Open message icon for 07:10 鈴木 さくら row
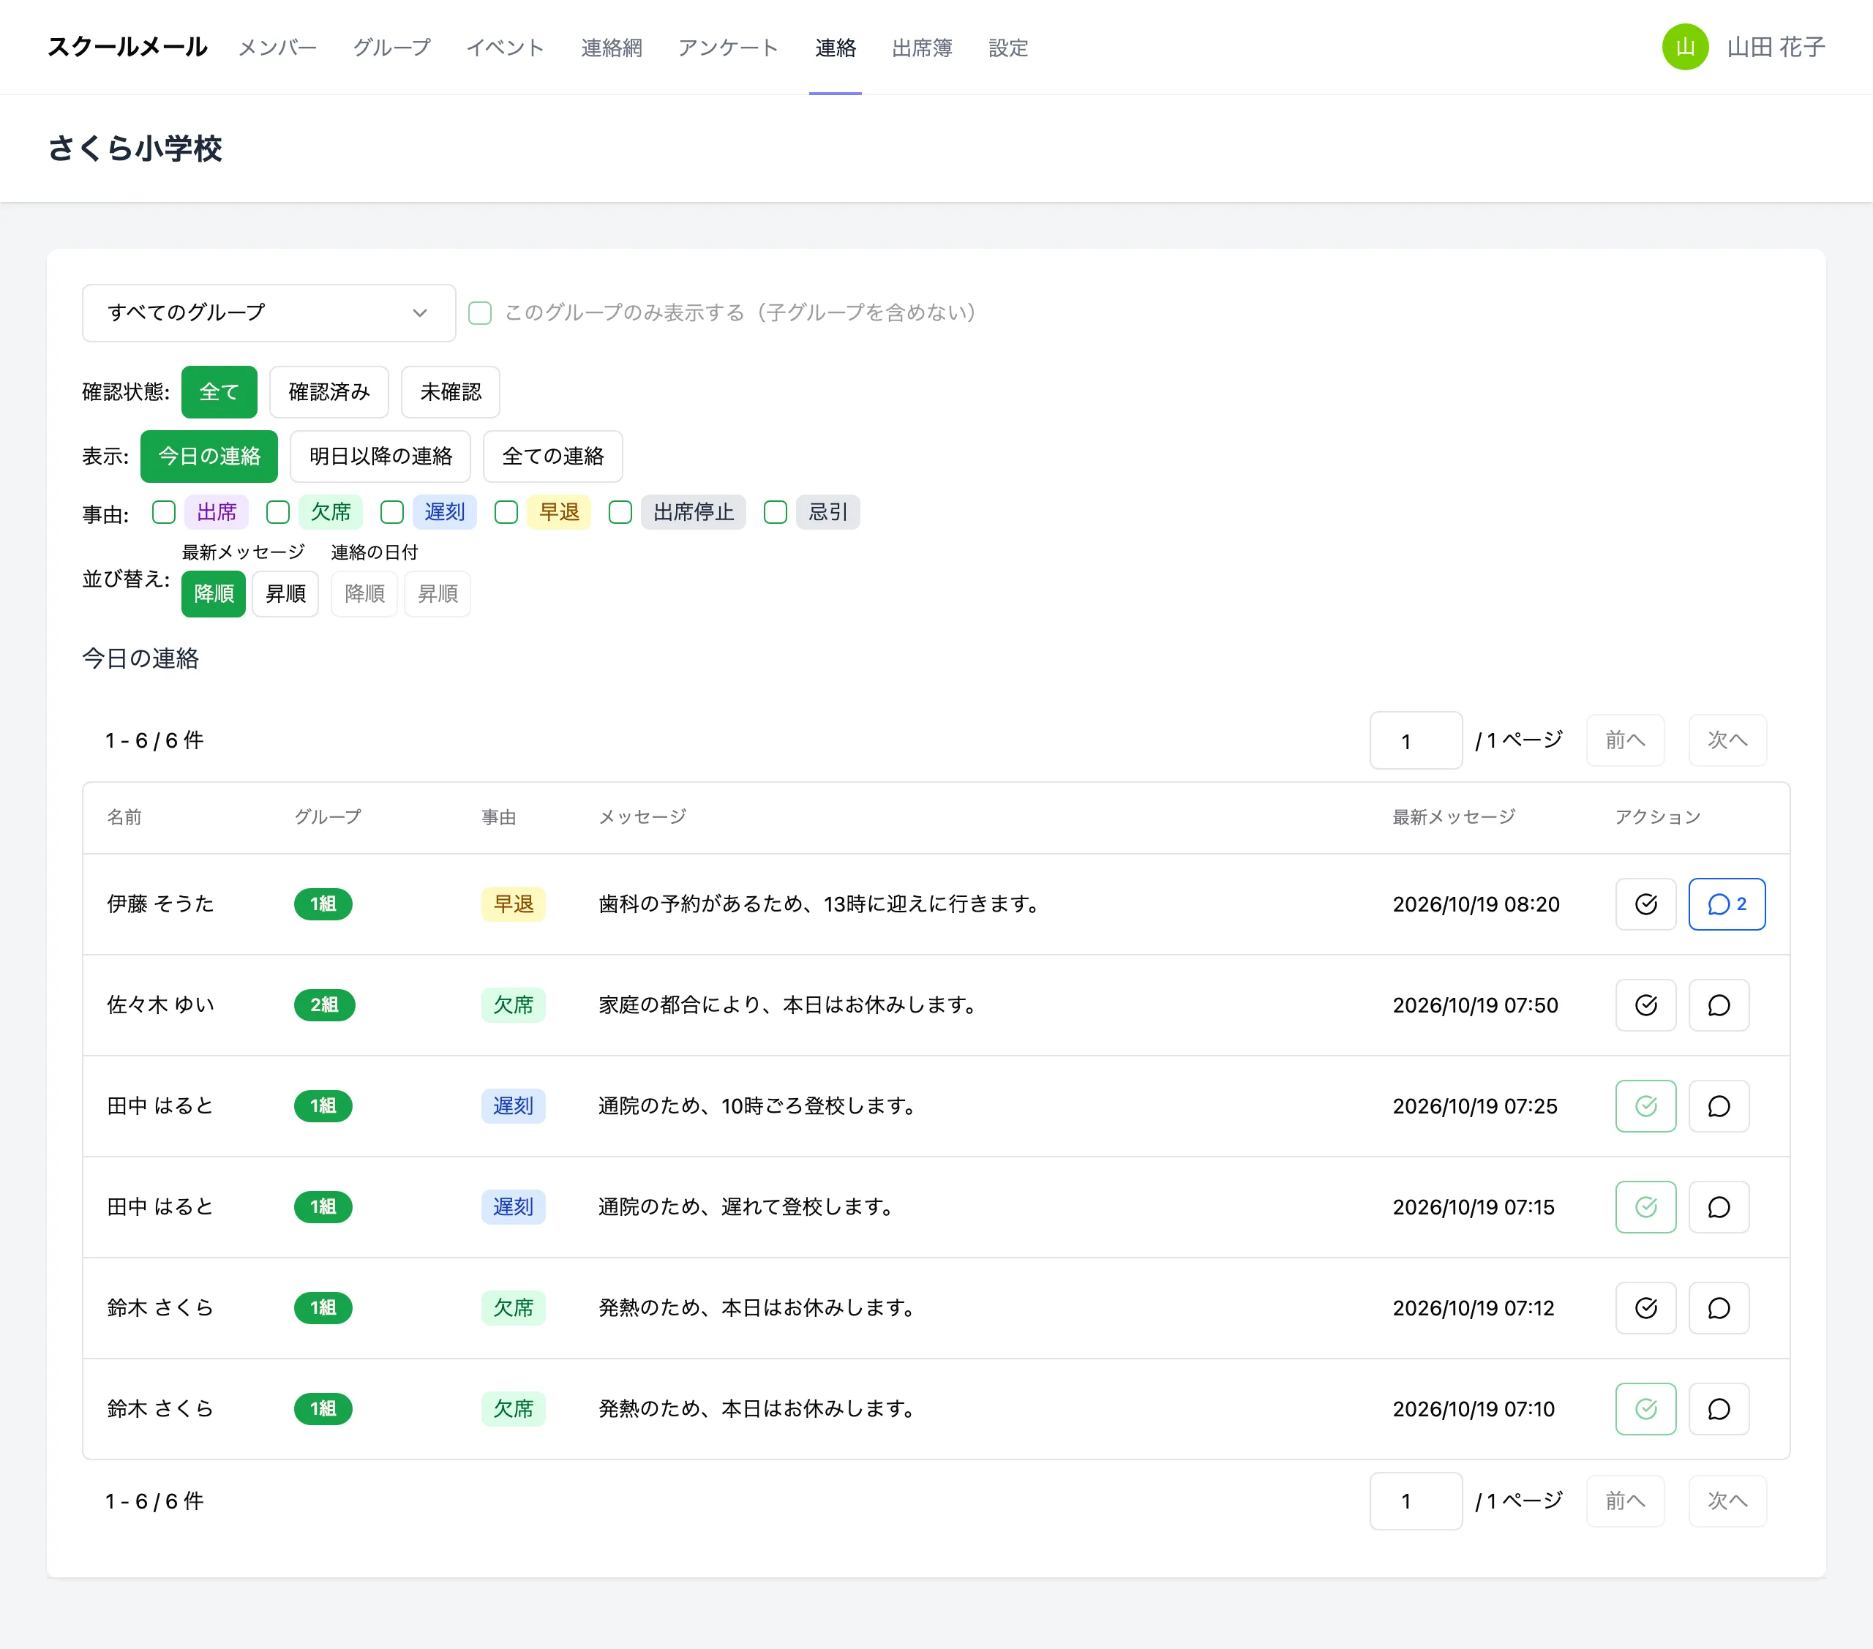This screenshot has width=1873, height=1649. point(1718,1408)
